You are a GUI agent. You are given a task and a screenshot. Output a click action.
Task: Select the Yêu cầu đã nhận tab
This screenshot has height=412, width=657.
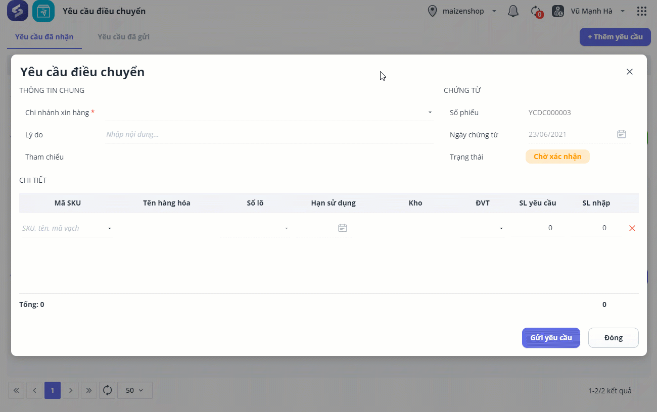[x=44, y=37]
